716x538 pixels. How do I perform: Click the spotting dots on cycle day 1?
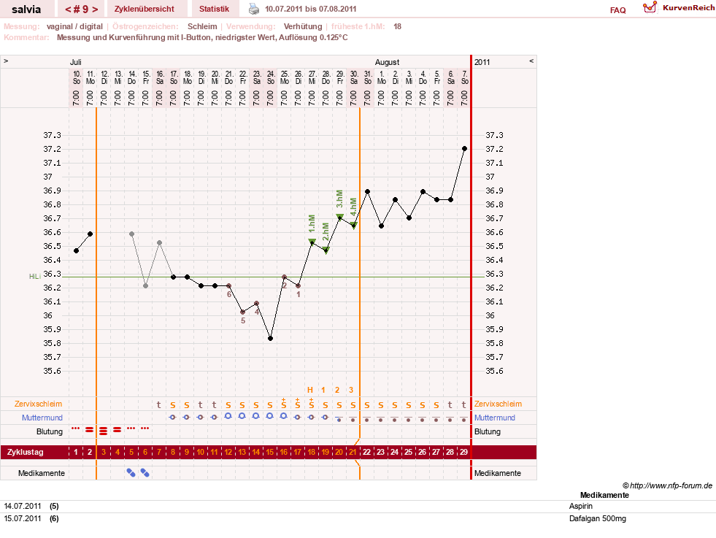(x=76, y=429)
